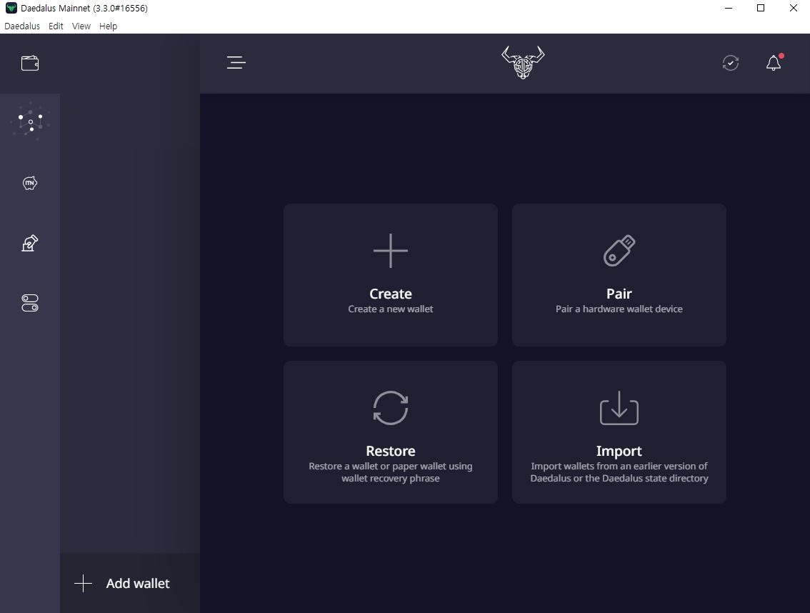Image resolution: width=810 pixels, height=613 pixels.
Task: Choose Restore a wallet card
Action: [x=391, y=432]
